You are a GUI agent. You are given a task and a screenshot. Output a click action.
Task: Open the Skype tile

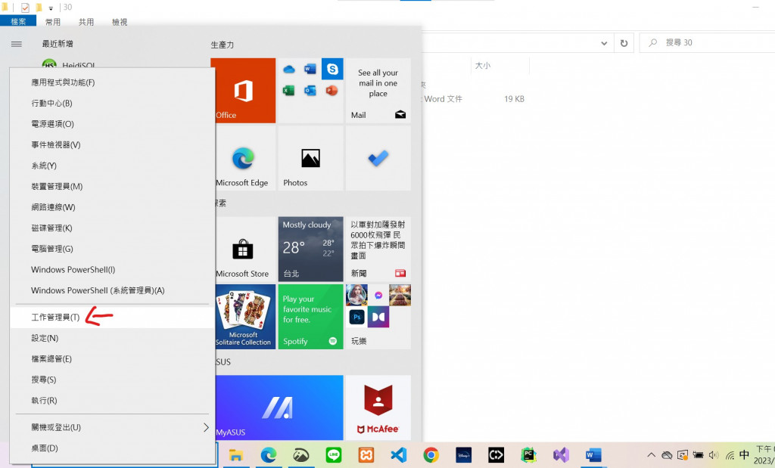click(x=332, y=69)
